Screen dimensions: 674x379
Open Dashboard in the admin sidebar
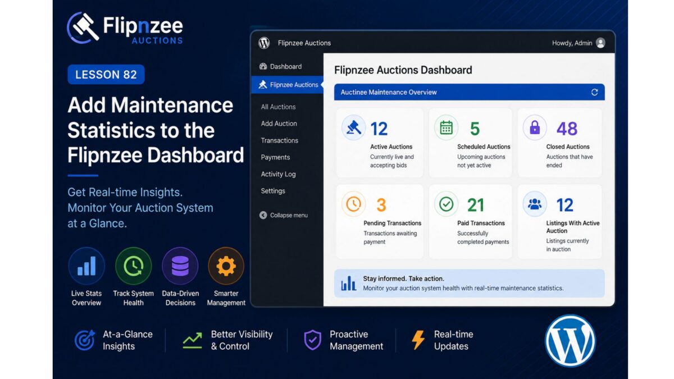click(x=287, y=66)
